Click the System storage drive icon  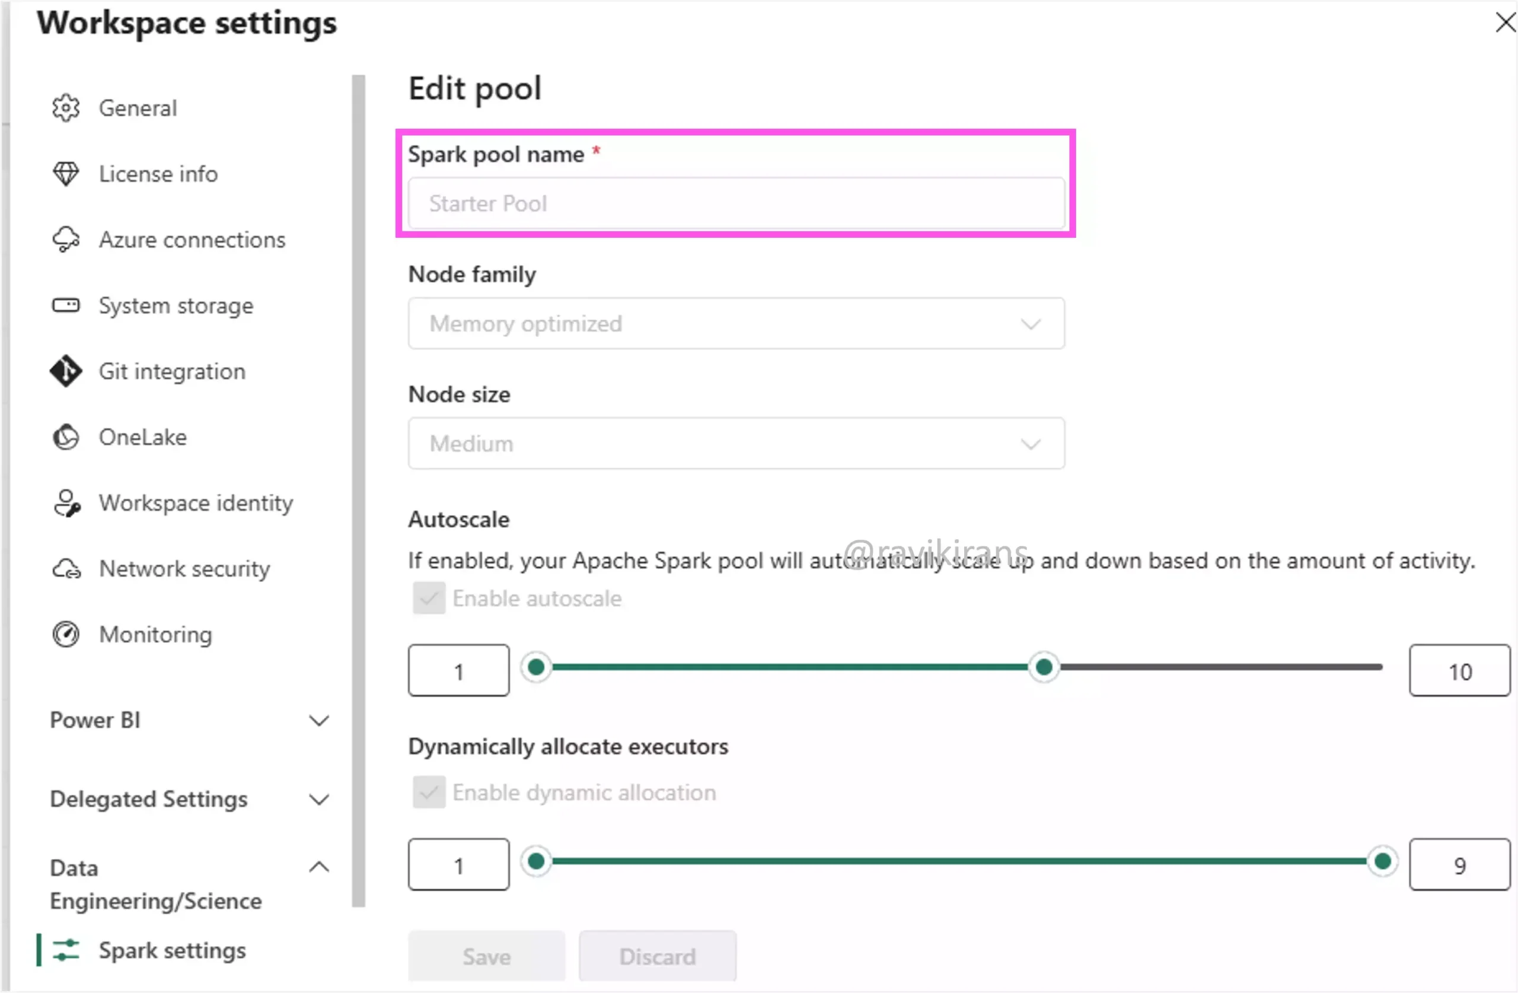coord(66,305)
